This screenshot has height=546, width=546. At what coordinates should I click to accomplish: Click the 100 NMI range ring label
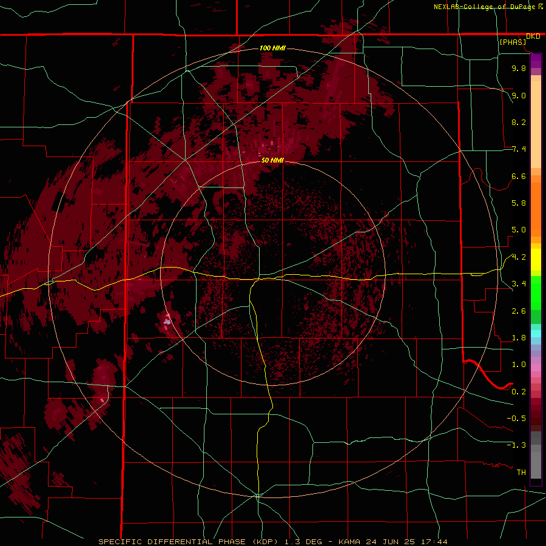(272, 48)
